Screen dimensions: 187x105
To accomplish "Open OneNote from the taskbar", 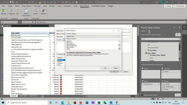I will (x=93, y=102).
